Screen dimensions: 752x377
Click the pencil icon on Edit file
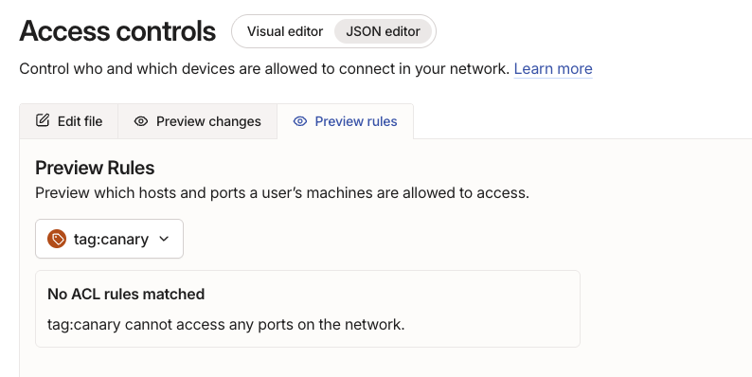[x=43, y=120]
